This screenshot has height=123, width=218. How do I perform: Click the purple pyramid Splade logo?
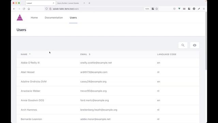pyautogui.click(x=20, y=17)
